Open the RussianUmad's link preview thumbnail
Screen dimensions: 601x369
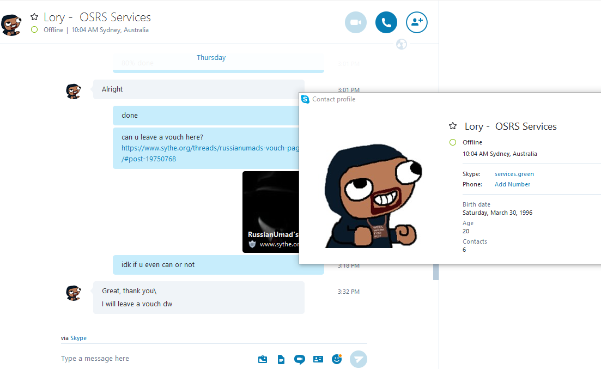pyautogui.click(x=271, y=211)
